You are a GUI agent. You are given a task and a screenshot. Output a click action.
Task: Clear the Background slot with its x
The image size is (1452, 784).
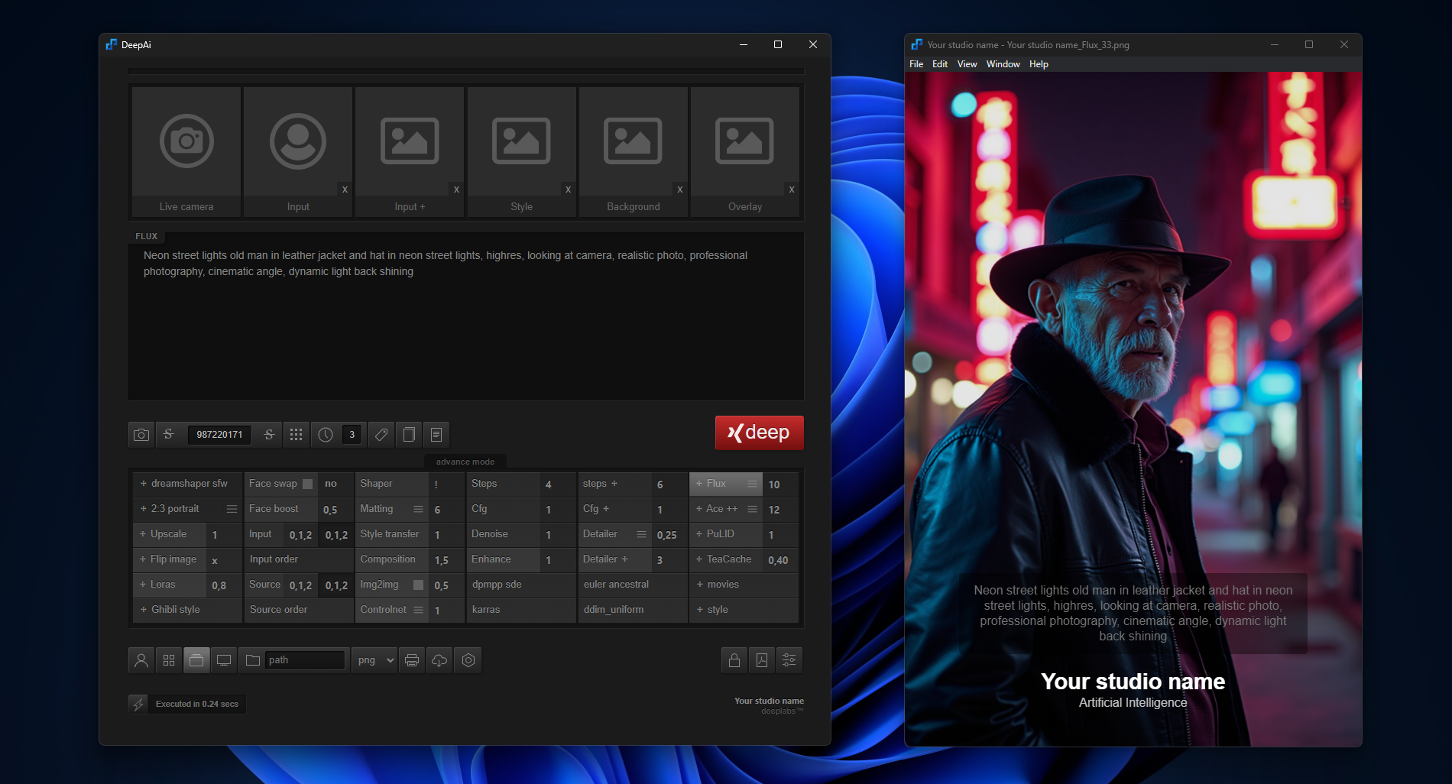[x=680, y=190]
